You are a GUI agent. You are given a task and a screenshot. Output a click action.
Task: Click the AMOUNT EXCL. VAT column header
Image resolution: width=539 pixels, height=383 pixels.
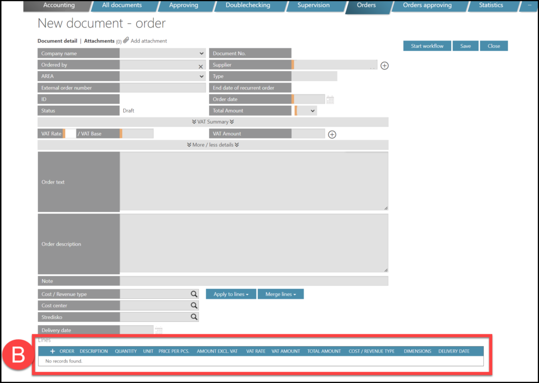217,351
